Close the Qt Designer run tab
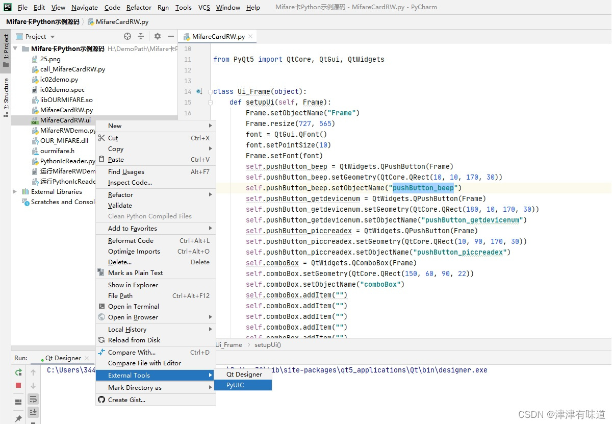The image size is (613, 424). [87, 358]
